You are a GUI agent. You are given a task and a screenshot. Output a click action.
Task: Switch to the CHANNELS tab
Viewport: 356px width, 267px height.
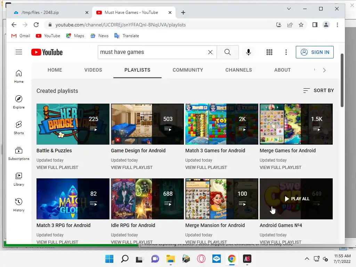238,70
